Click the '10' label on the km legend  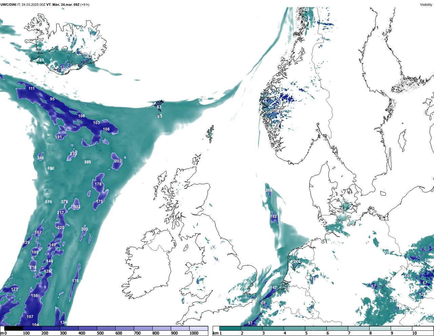point(414,333)
